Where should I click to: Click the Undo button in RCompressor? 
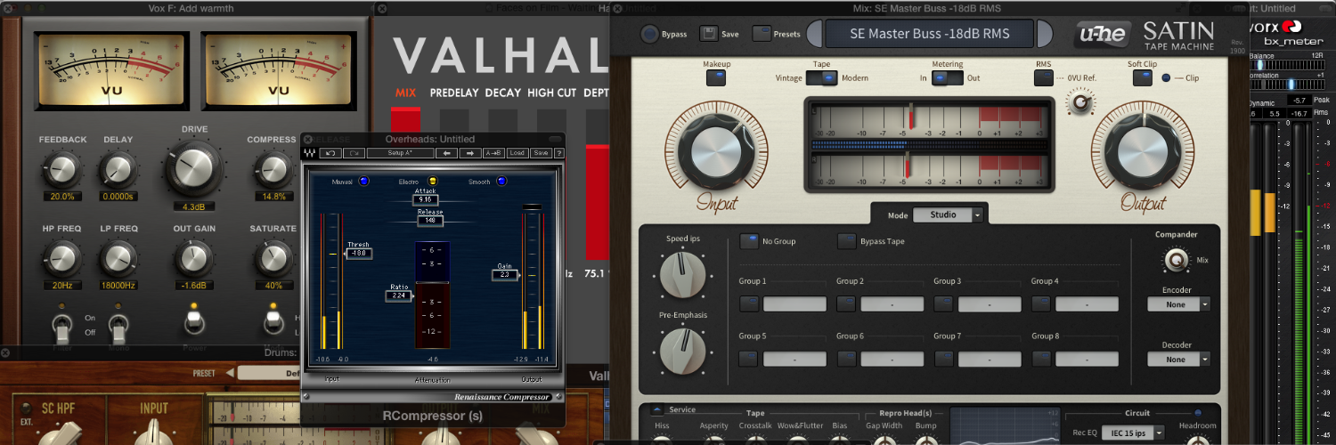(x=330, y=153)
